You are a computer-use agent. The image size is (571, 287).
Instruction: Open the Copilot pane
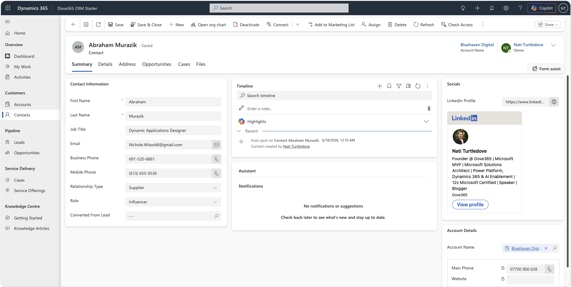[x=542, y=8]
